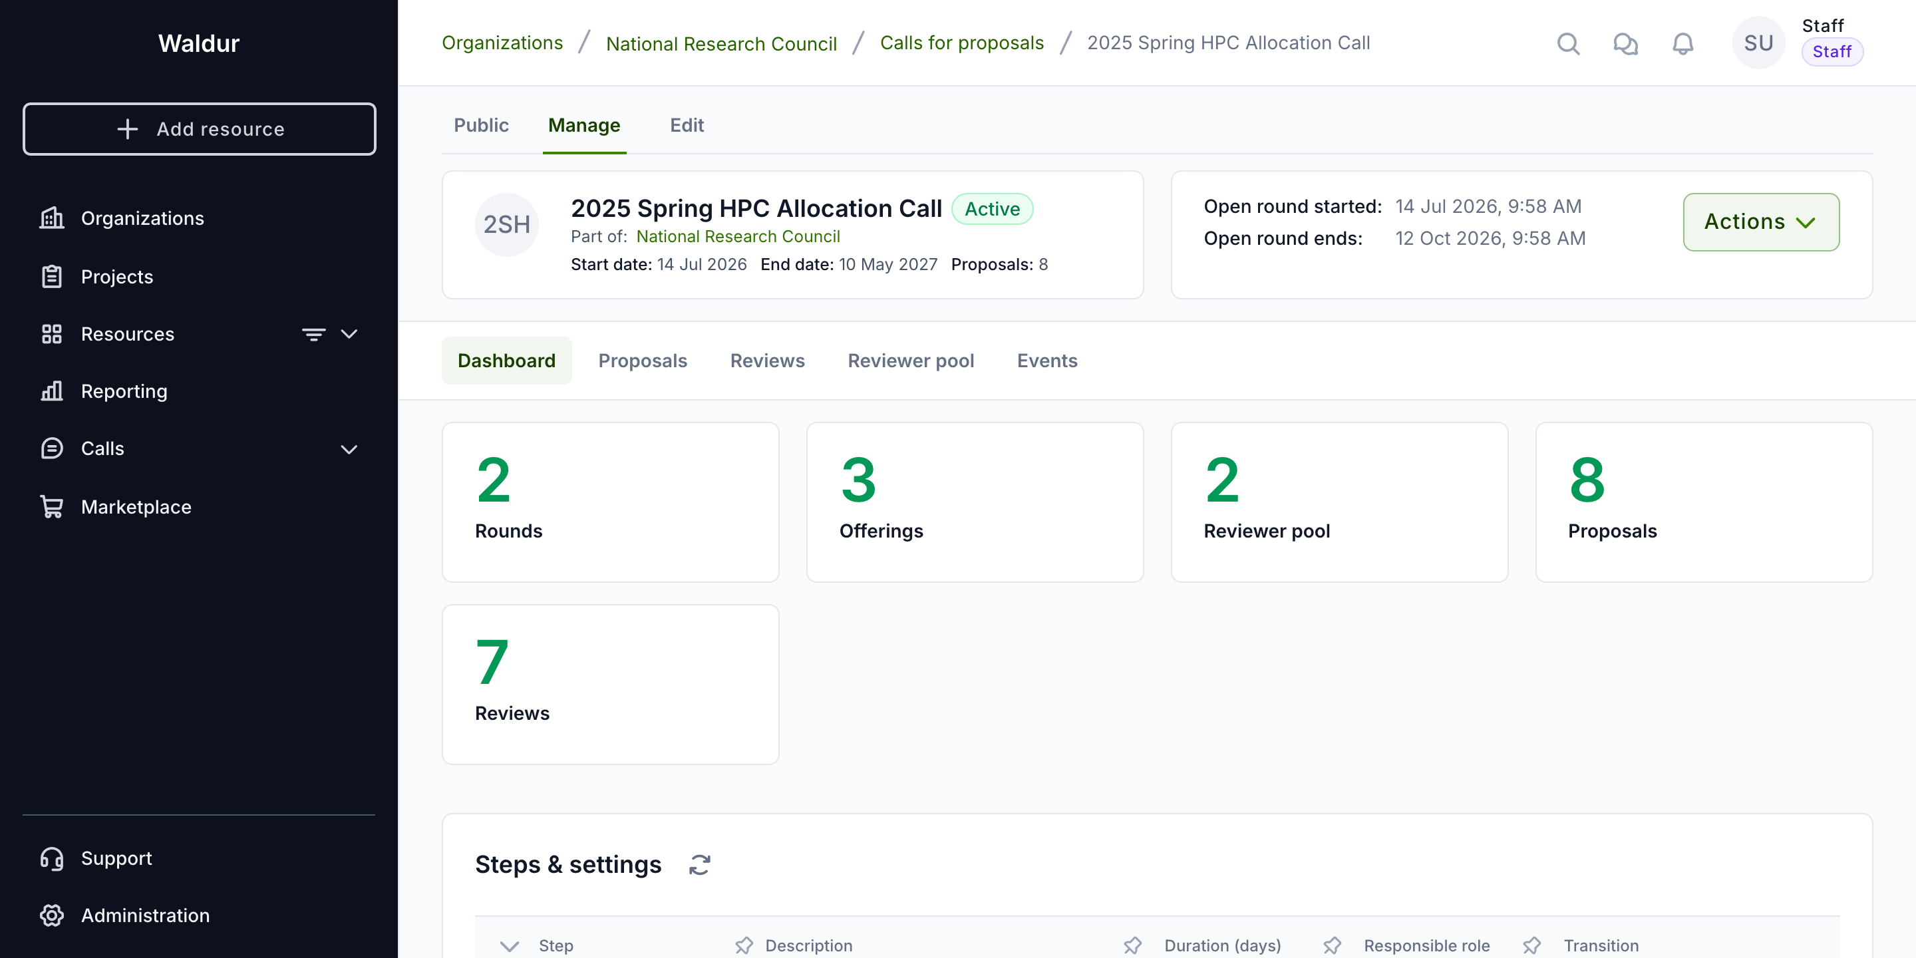This screenshot has width=1916, height=958.
Task: Select the Manage tab
Action: [584, 125]
